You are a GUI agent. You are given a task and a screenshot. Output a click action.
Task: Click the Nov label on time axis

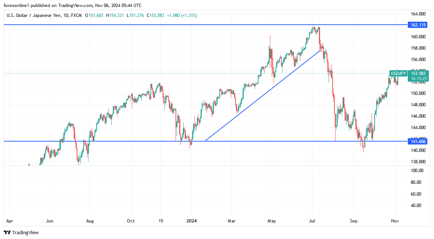coord(395,221)
